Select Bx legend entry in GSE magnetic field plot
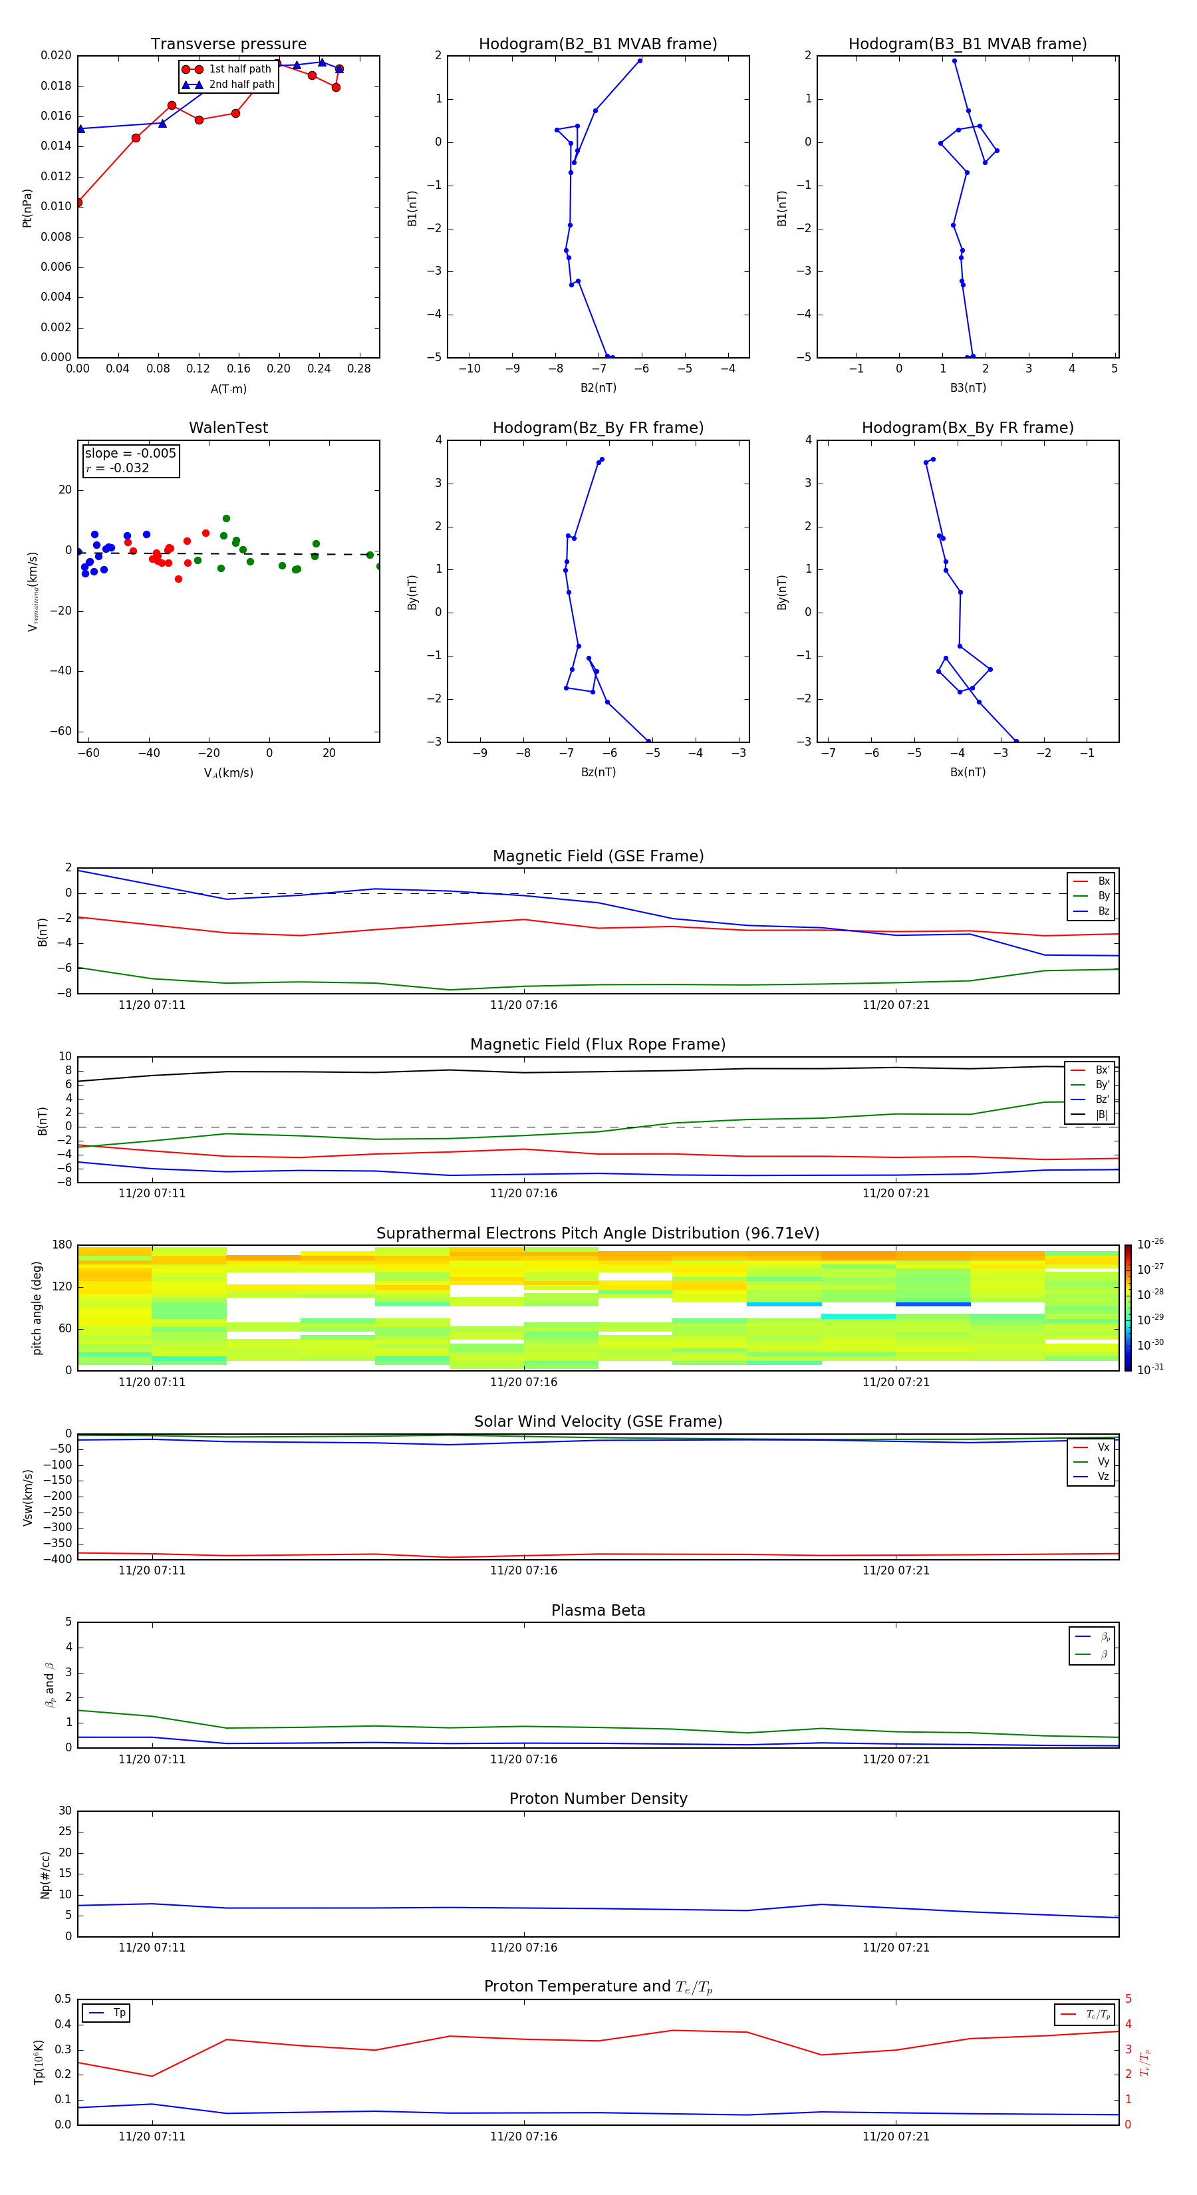1197x2195 pixels. click(1091, 881)
